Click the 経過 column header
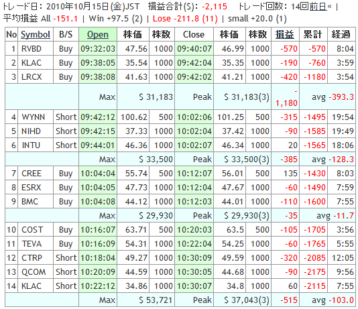 tap(341, 34)
